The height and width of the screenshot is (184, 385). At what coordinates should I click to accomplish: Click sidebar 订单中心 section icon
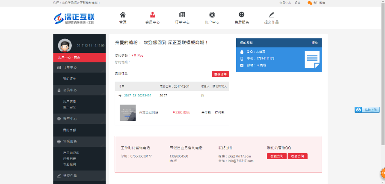click(59, 67)
